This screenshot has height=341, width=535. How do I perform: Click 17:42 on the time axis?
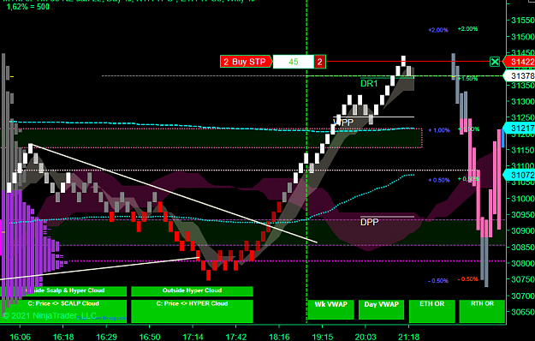(236, 337)
